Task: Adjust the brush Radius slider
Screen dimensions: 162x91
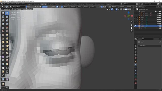Action: (32, 7)
